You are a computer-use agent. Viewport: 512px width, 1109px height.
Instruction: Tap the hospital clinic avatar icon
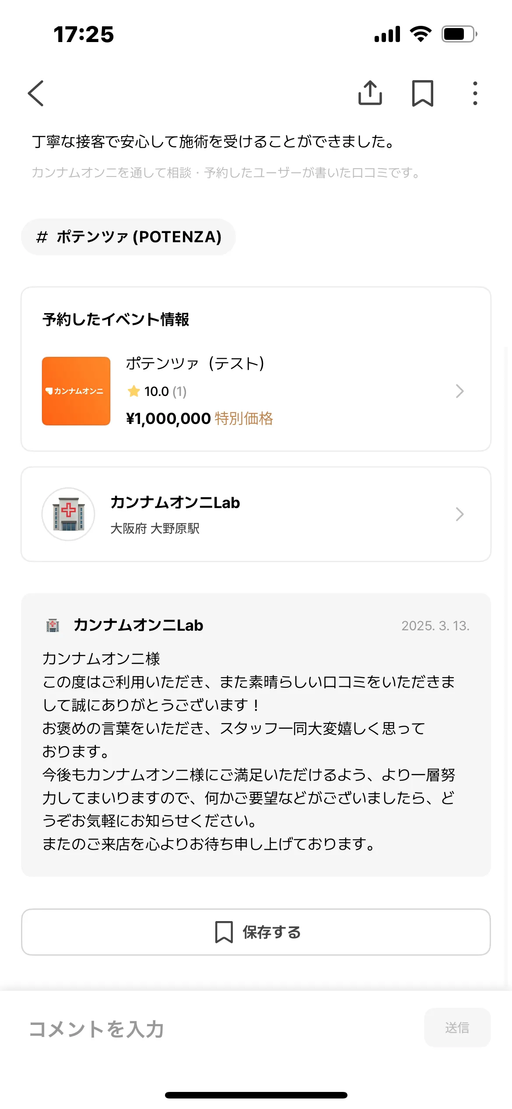click(x=68, y=514)
